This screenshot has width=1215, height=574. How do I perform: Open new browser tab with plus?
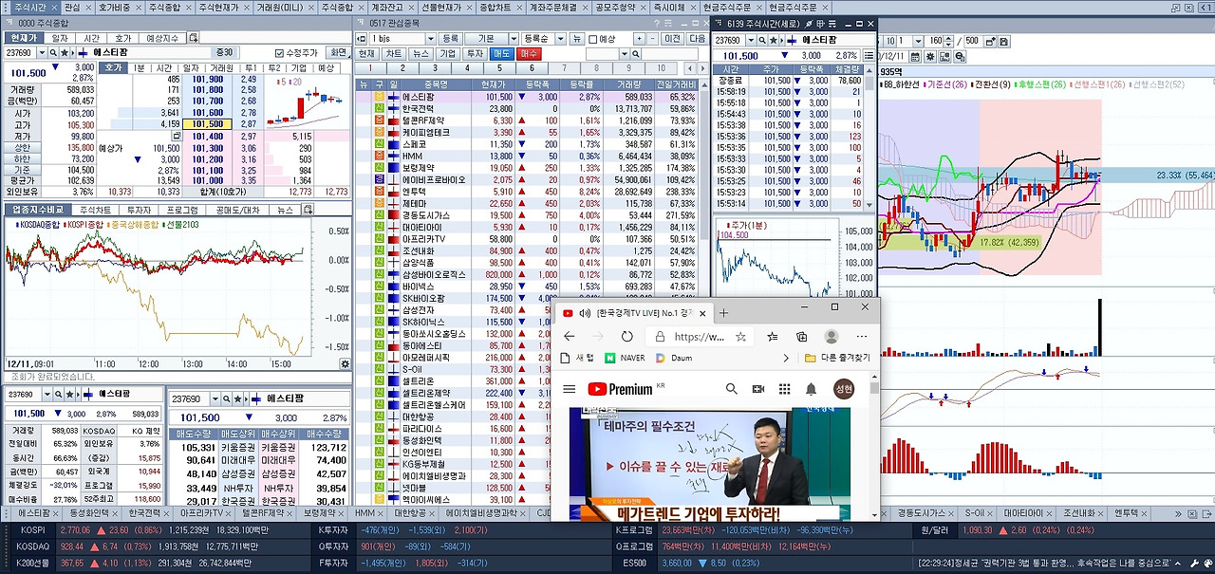(x=724, y=313)
